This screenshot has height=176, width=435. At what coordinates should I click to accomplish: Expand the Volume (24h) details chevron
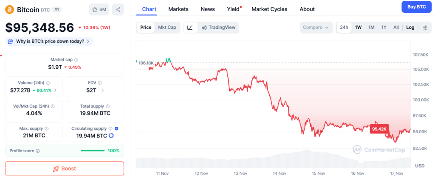56,90
